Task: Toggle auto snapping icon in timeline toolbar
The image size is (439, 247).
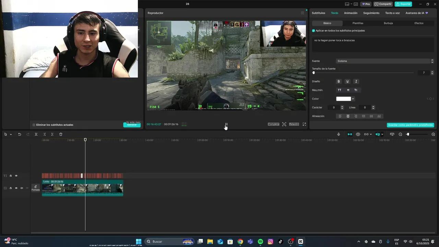Action: 358,134
